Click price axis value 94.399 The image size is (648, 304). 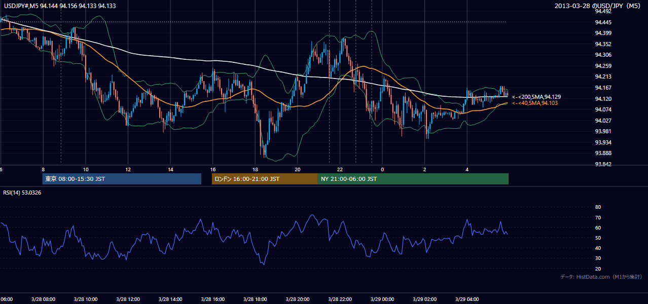pyautogui.click(x=603, y=33)
